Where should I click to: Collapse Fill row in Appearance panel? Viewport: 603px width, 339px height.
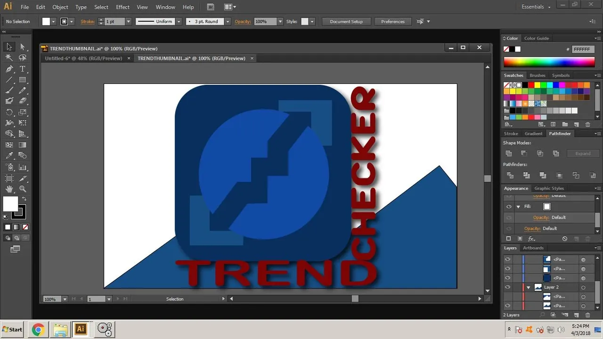pyautogui.click(x=518, y=206)
